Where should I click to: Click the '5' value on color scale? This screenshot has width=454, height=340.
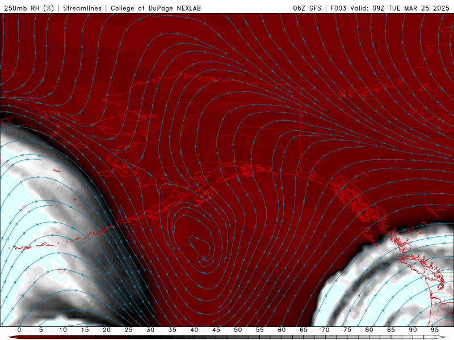point(41,330)
